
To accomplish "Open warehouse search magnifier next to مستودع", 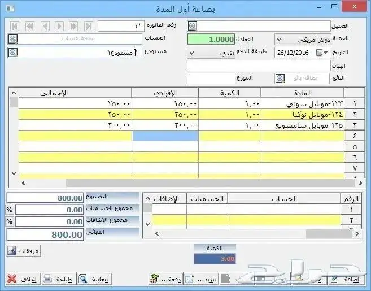I will click(x=13, y=53).
